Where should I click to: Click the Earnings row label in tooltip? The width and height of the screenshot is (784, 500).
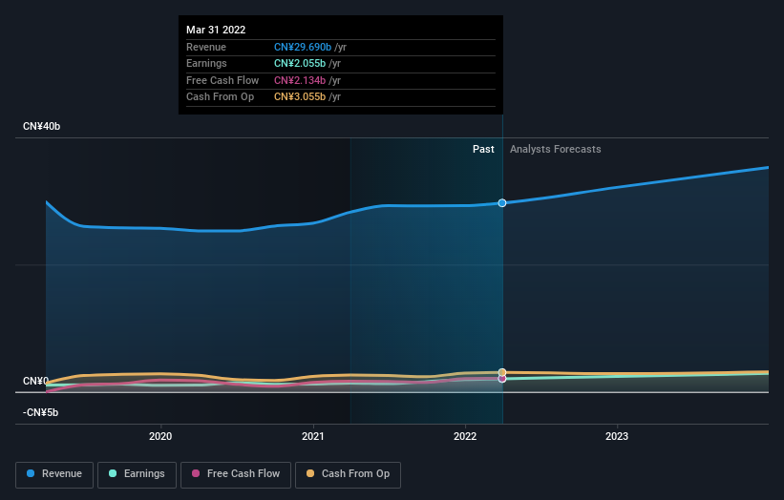click(x=206, y=63)
